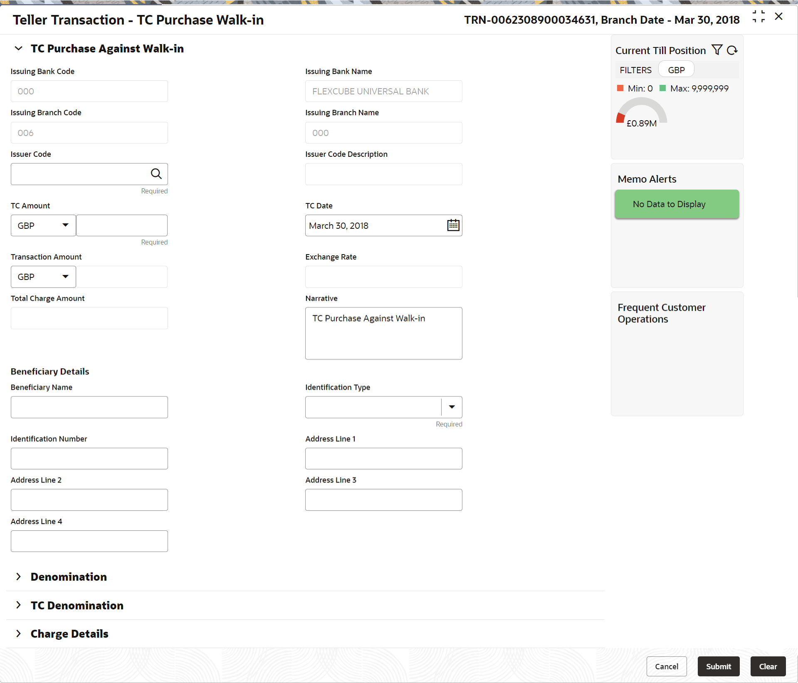Select the GBP filter chip
The width and height of the screenshot is (798, 683).
pos(676,70)
